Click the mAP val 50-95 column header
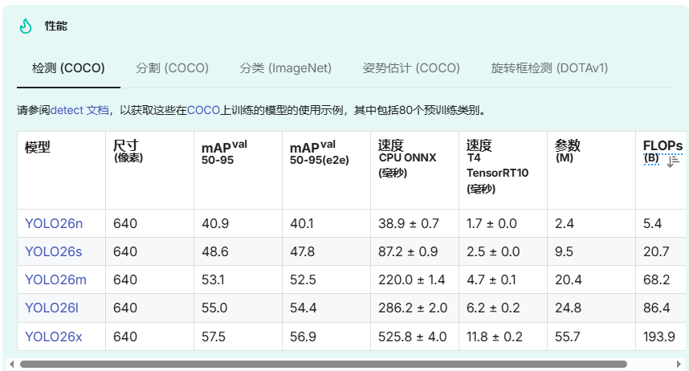This screenshot has height=371, width=689. tap(238, 170)
